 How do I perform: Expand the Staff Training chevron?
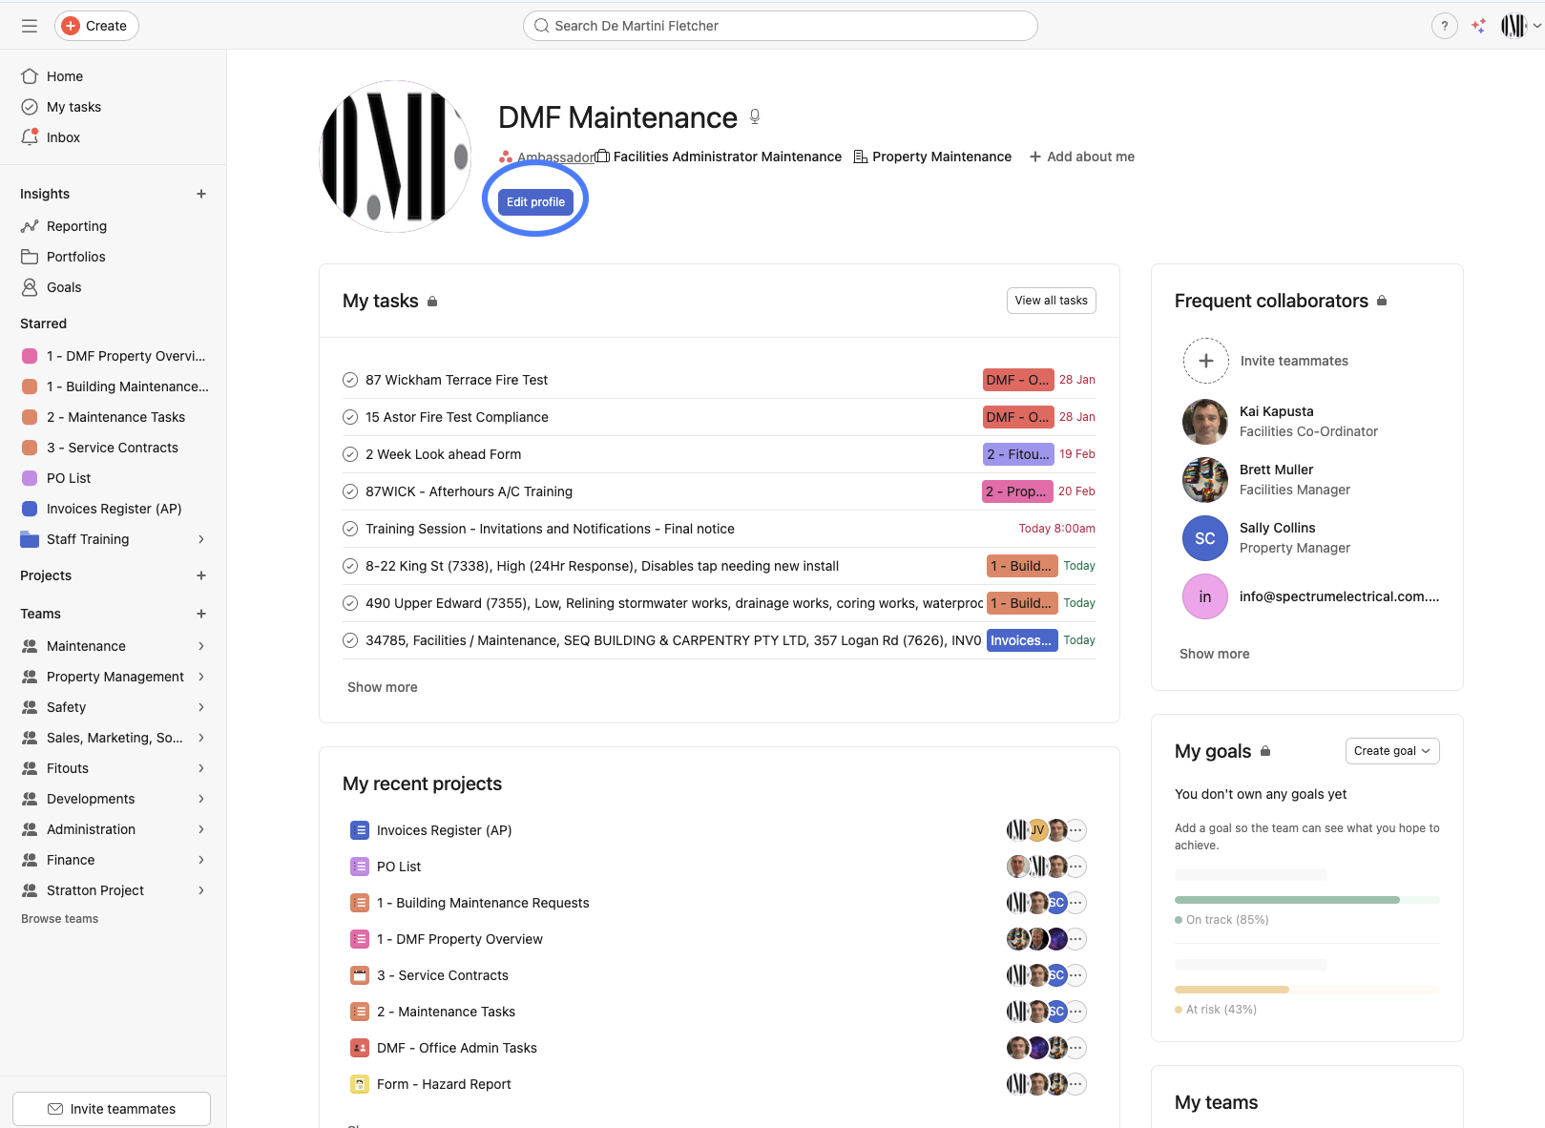[x=201, y=539]
